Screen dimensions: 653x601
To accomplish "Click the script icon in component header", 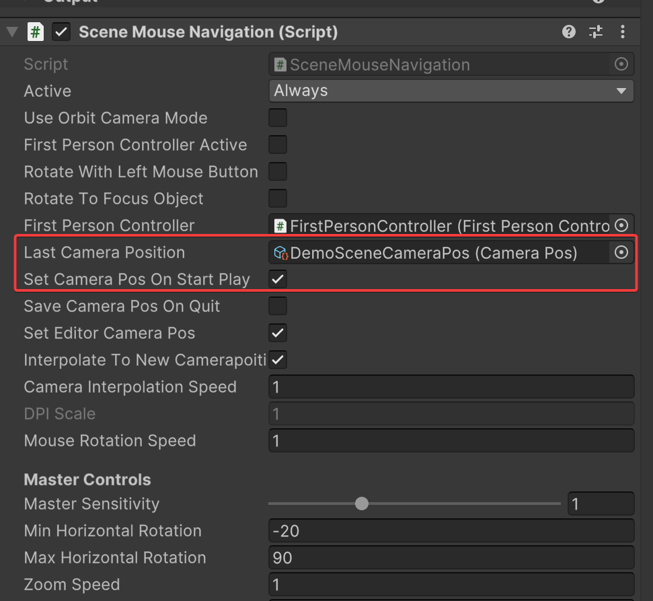I will 36,32.
